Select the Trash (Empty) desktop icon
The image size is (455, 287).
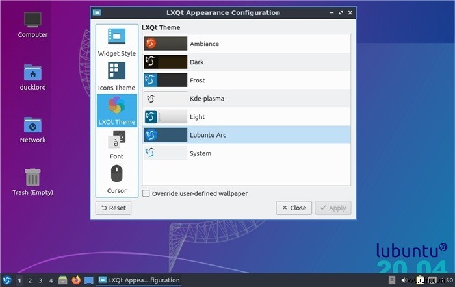click(32, 182)
